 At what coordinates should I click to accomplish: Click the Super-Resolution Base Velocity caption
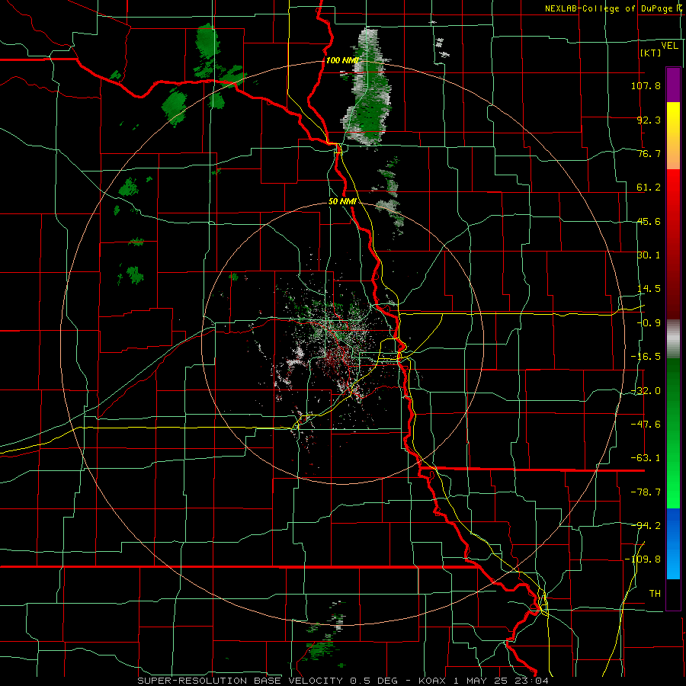[343, 681]
